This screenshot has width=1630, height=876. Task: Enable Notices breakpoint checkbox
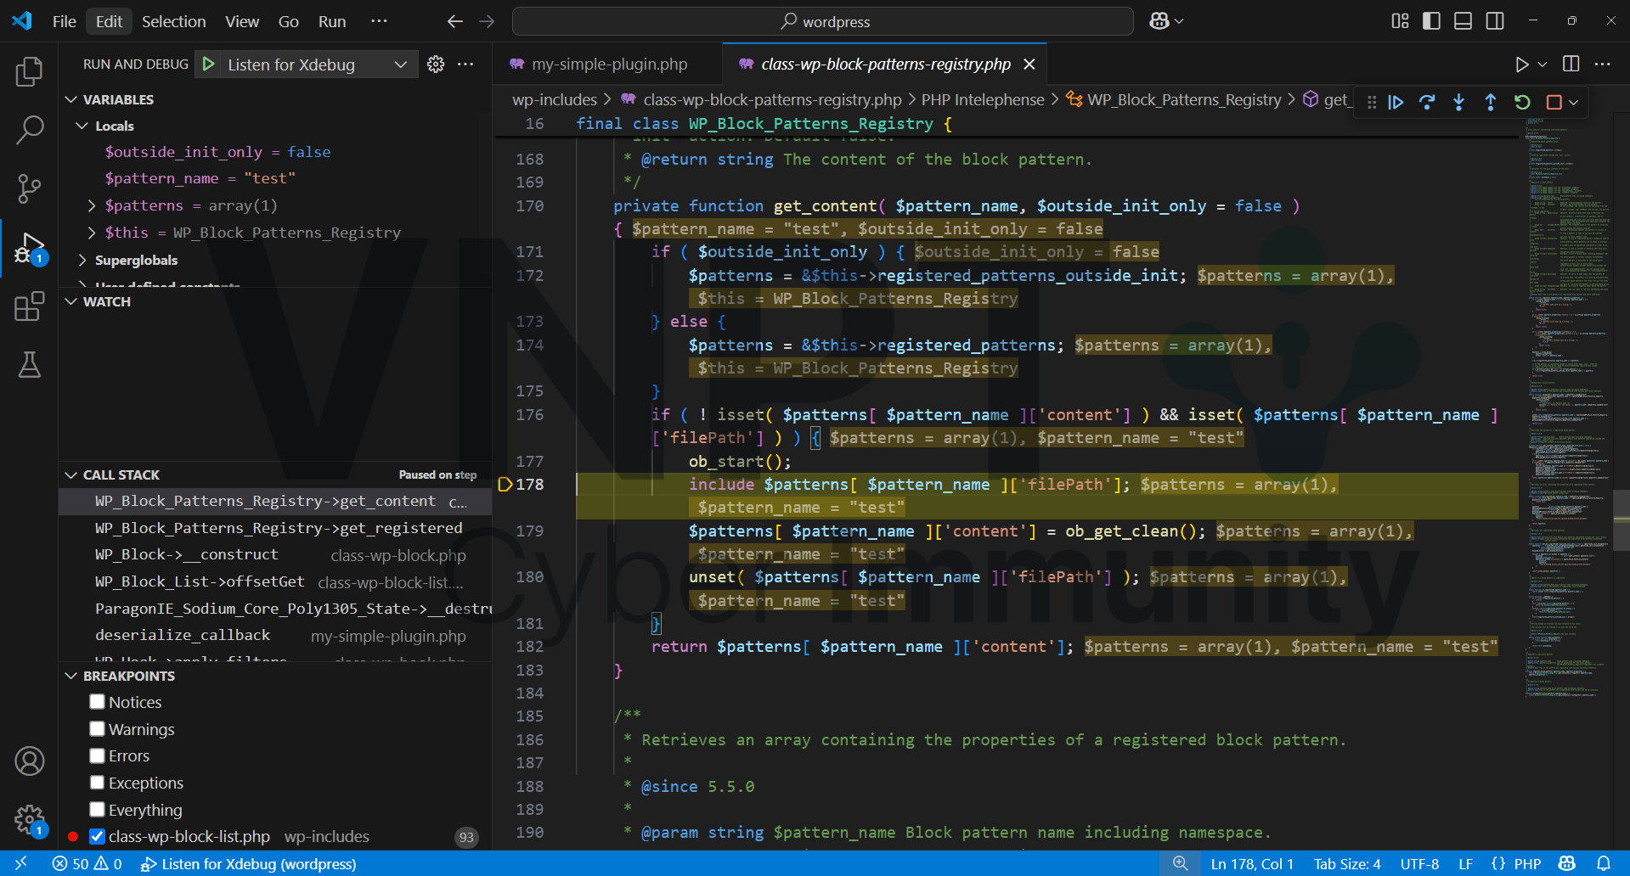click(x=98, y=702)
